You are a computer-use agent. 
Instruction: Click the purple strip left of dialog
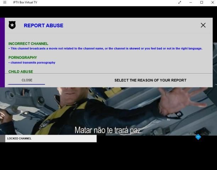coord(2,52)
